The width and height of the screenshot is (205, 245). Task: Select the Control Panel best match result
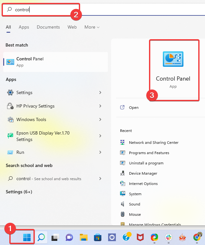(55, 62)
